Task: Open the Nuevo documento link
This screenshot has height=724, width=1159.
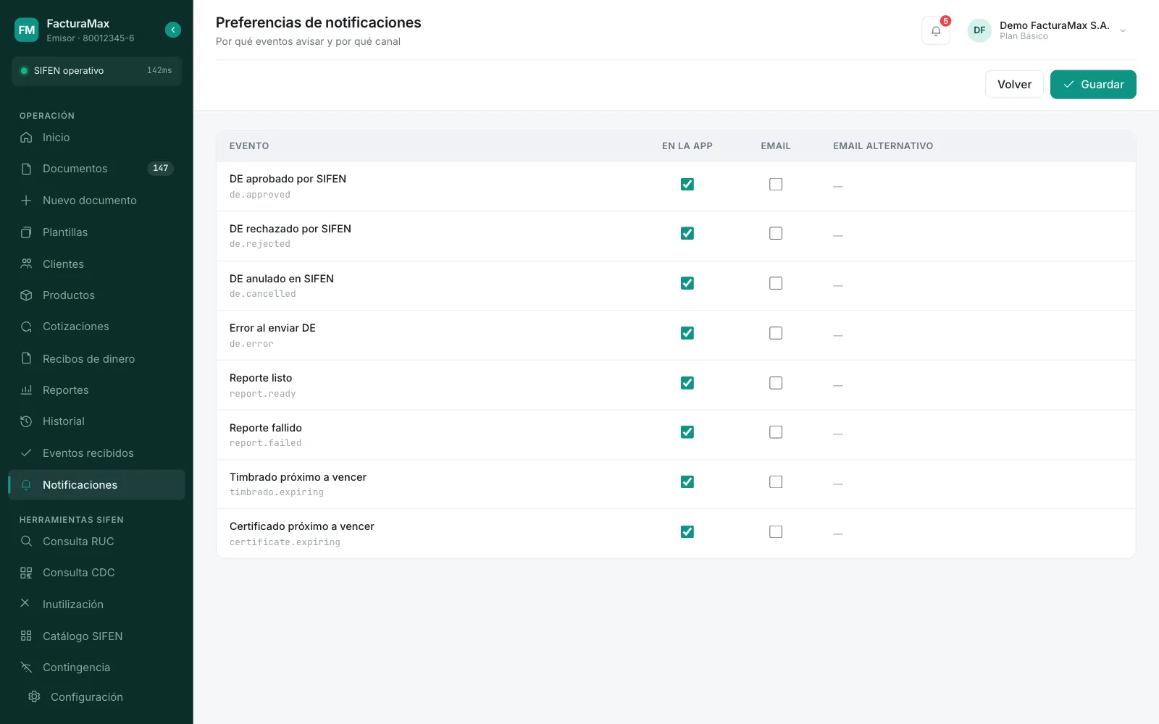Action: point(96,201)
